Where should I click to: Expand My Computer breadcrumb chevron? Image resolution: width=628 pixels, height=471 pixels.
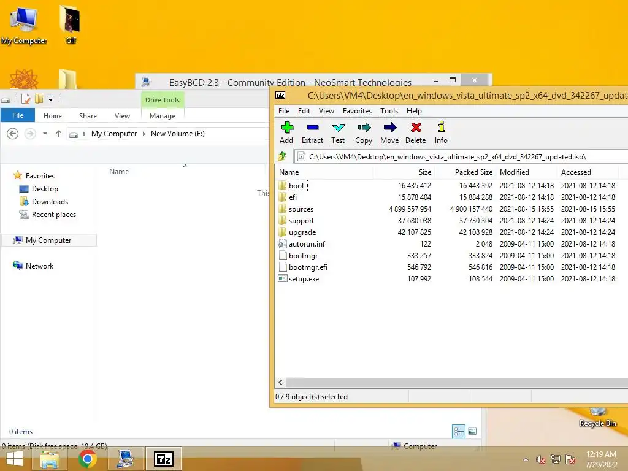tap(144, 134)
